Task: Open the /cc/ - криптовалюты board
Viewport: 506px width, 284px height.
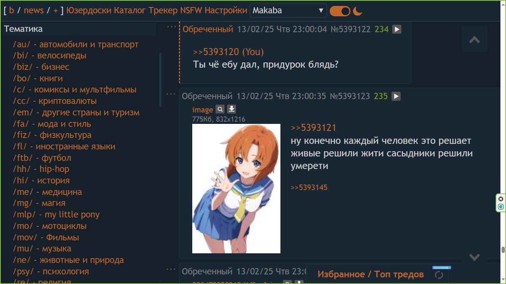Action: (55, 101)
